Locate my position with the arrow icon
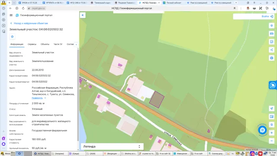 (x=271, y=108)
